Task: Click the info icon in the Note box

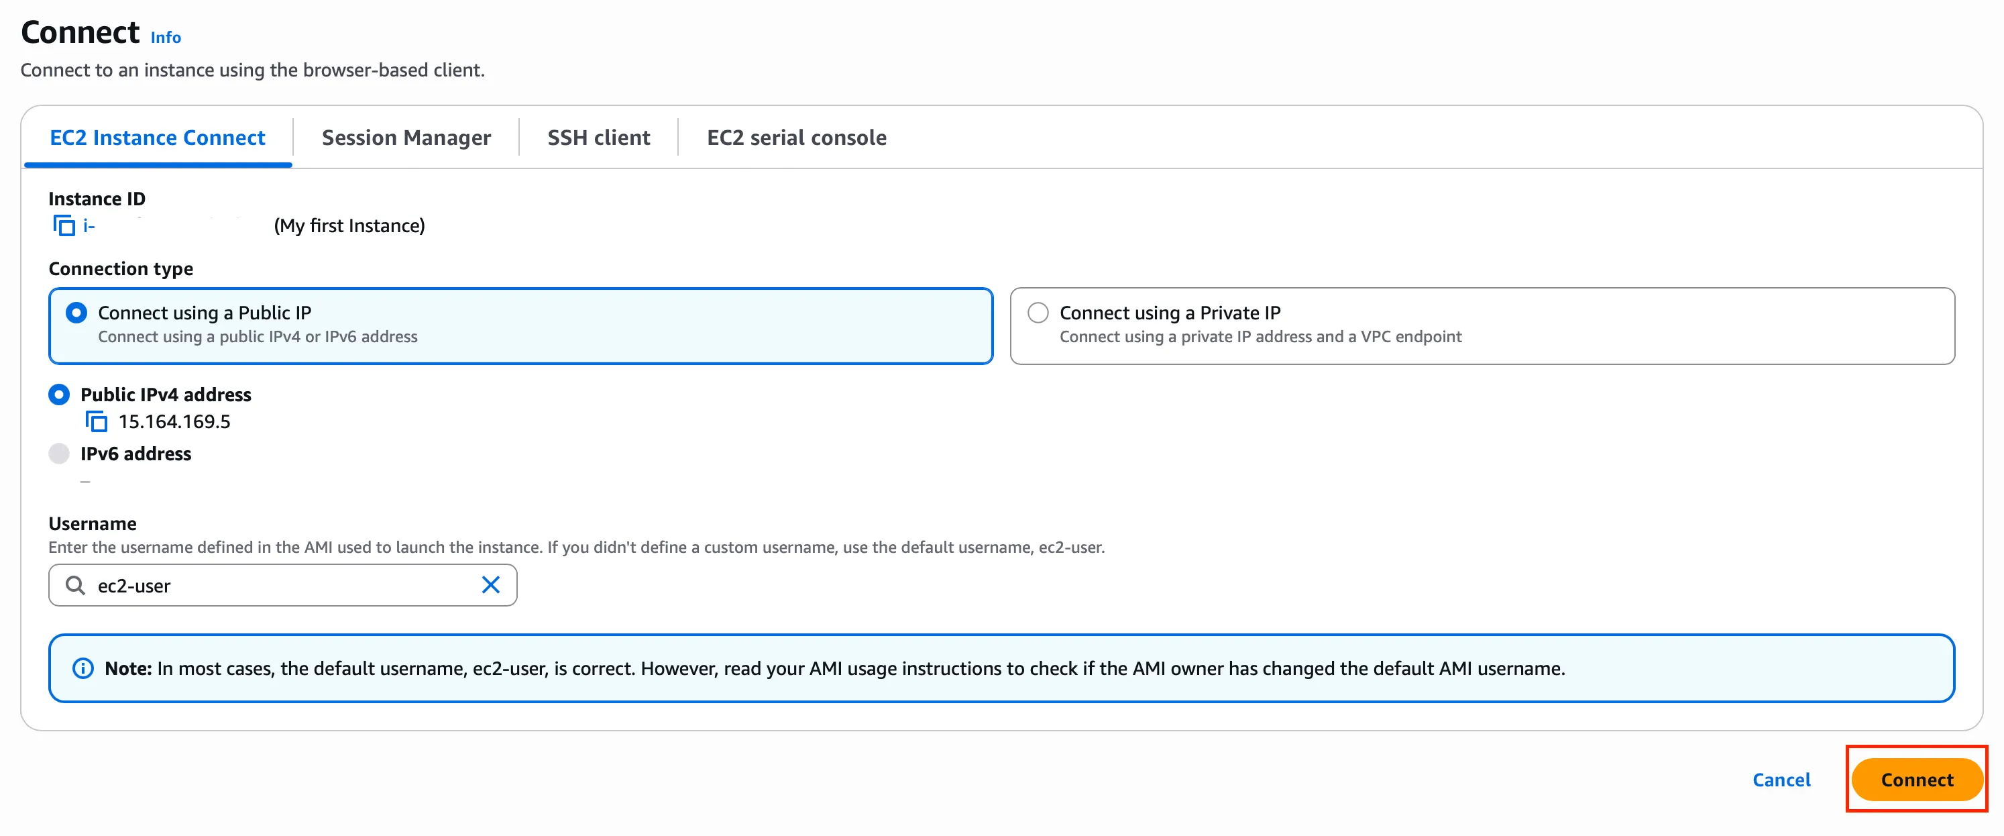Action: click(x=82, y=668)
